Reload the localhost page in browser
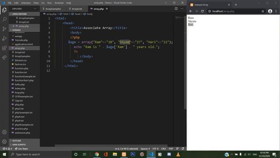 202,11
